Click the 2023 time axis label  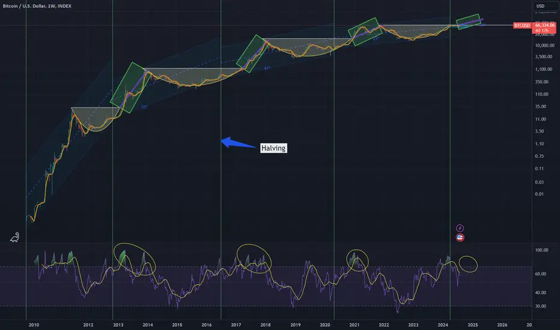[x=413, y=325]
